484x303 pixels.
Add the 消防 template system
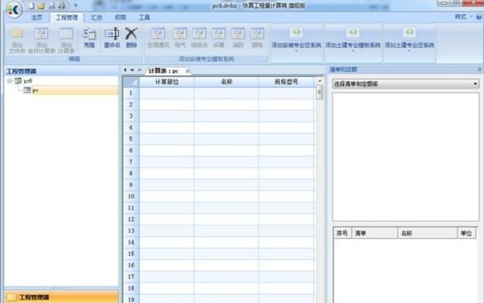click(238, 37)
